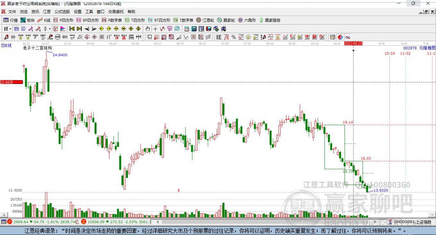Toggle the crosshair cursor

coord(155,29)
